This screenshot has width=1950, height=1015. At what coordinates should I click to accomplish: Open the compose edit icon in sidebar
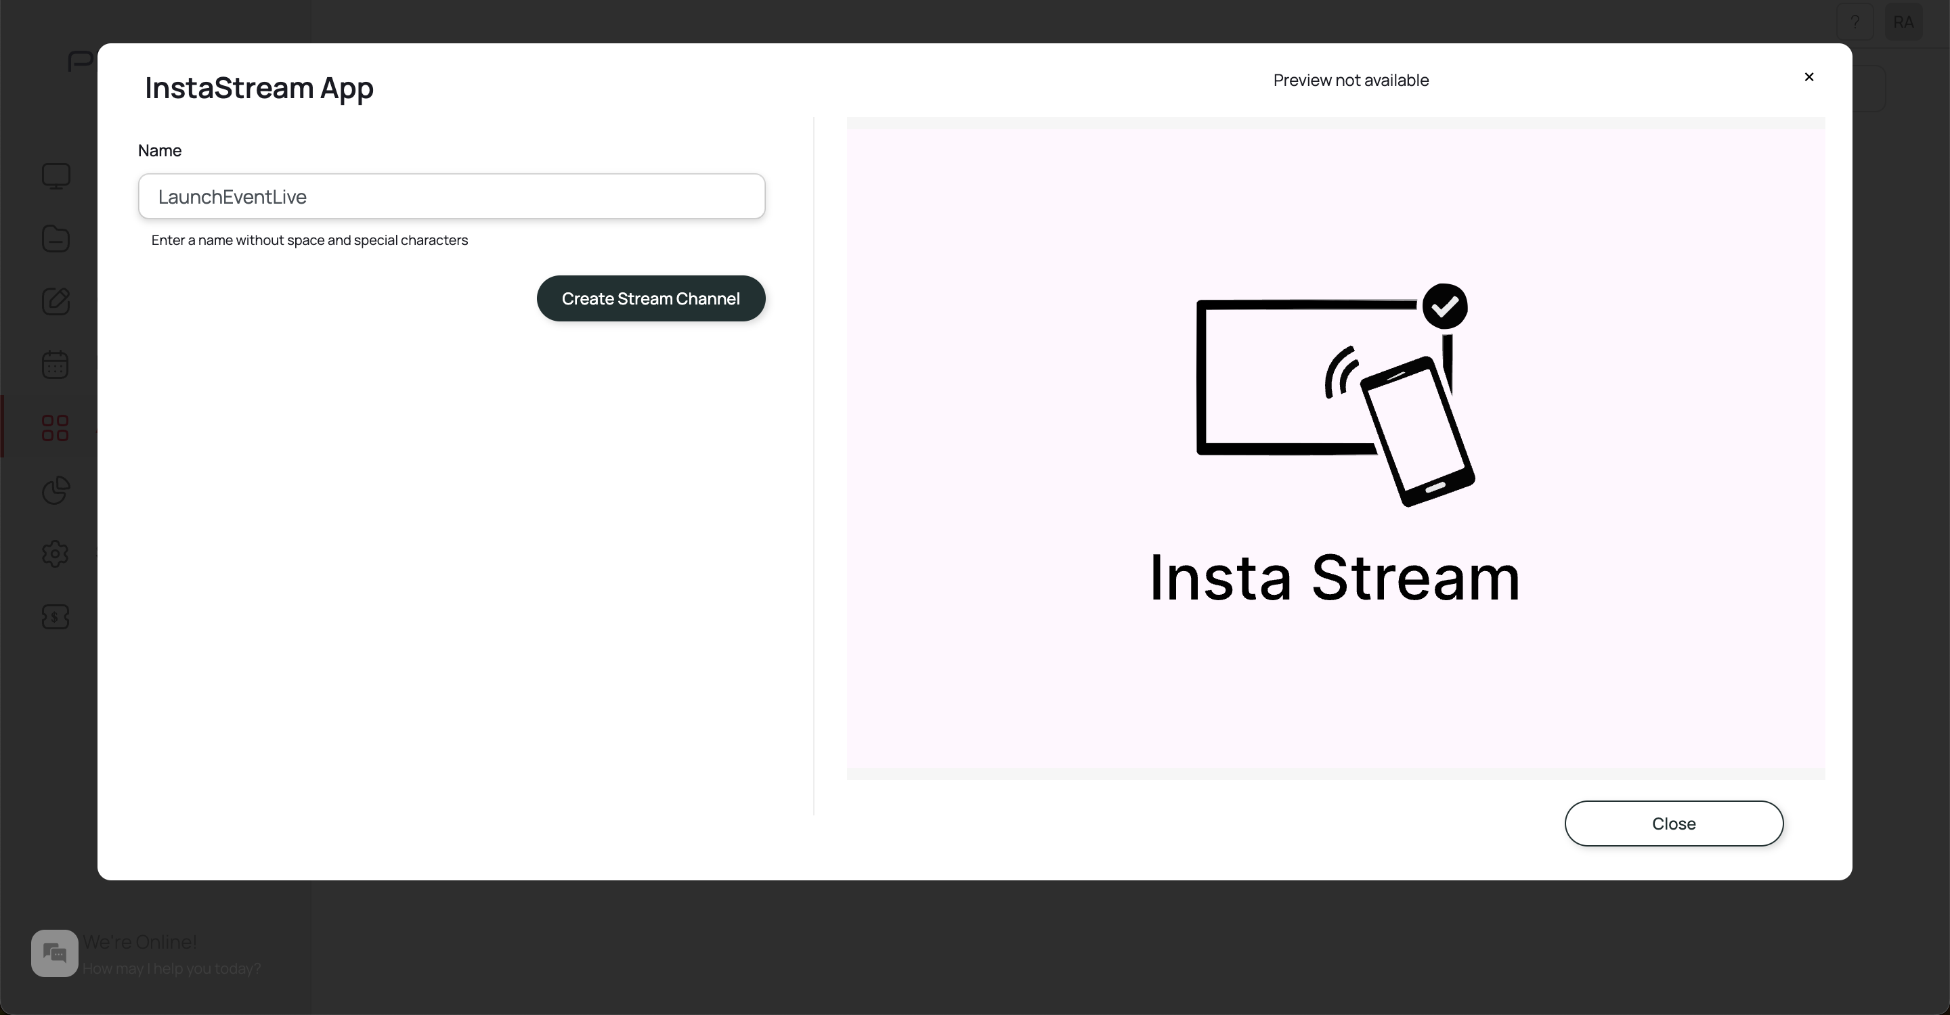point(56,302)
